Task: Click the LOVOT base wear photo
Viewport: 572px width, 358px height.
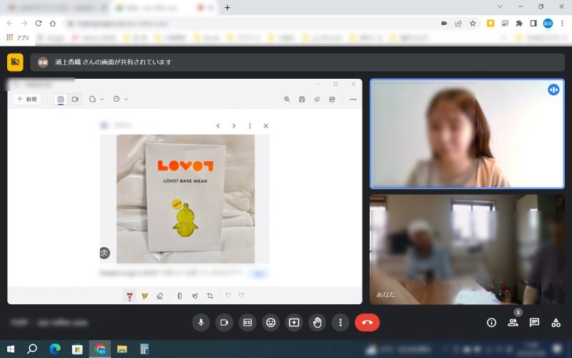Action: 185,198
